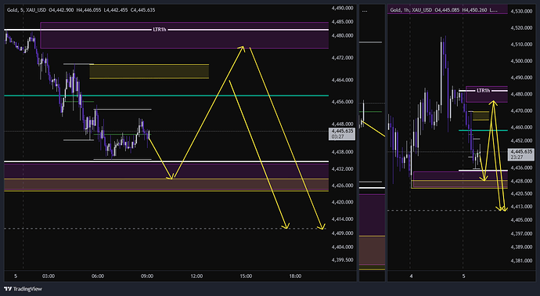540x296 pixels.
Task: Click the 4,464.000 price axis label
Action: (342, 80)
